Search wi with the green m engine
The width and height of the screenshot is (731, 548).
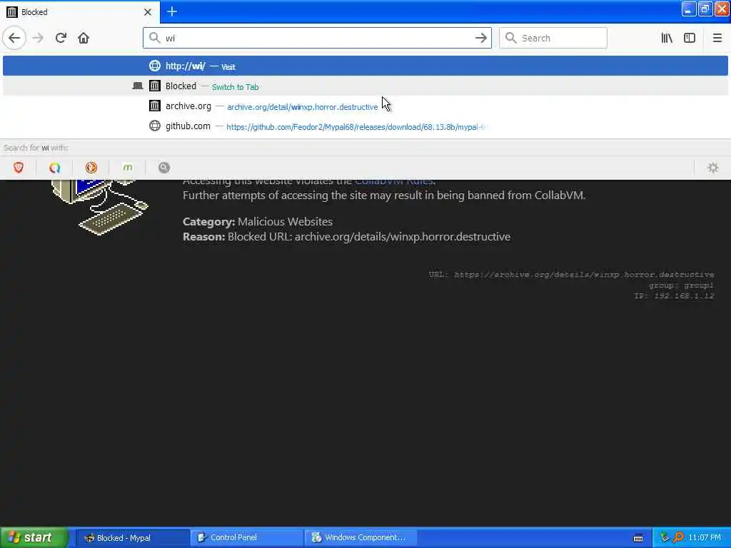click(127, 167)
